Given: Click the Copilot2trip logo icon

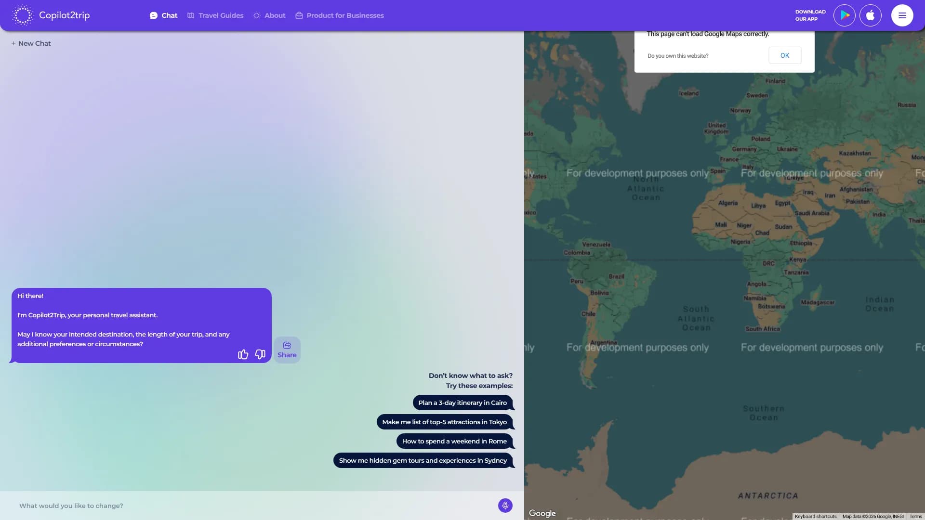Looking at the screenshot, I should tap(22, 15).
